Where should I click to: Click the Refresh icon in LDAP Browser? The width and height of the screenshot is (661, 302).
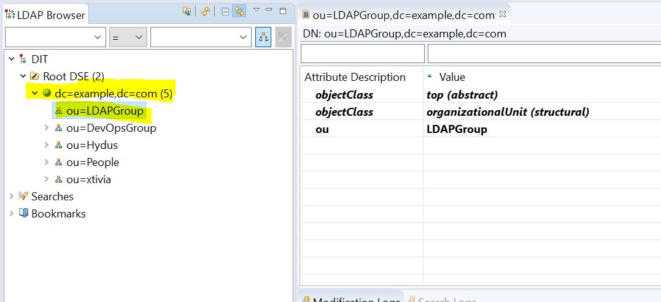(x=206, y=12)
